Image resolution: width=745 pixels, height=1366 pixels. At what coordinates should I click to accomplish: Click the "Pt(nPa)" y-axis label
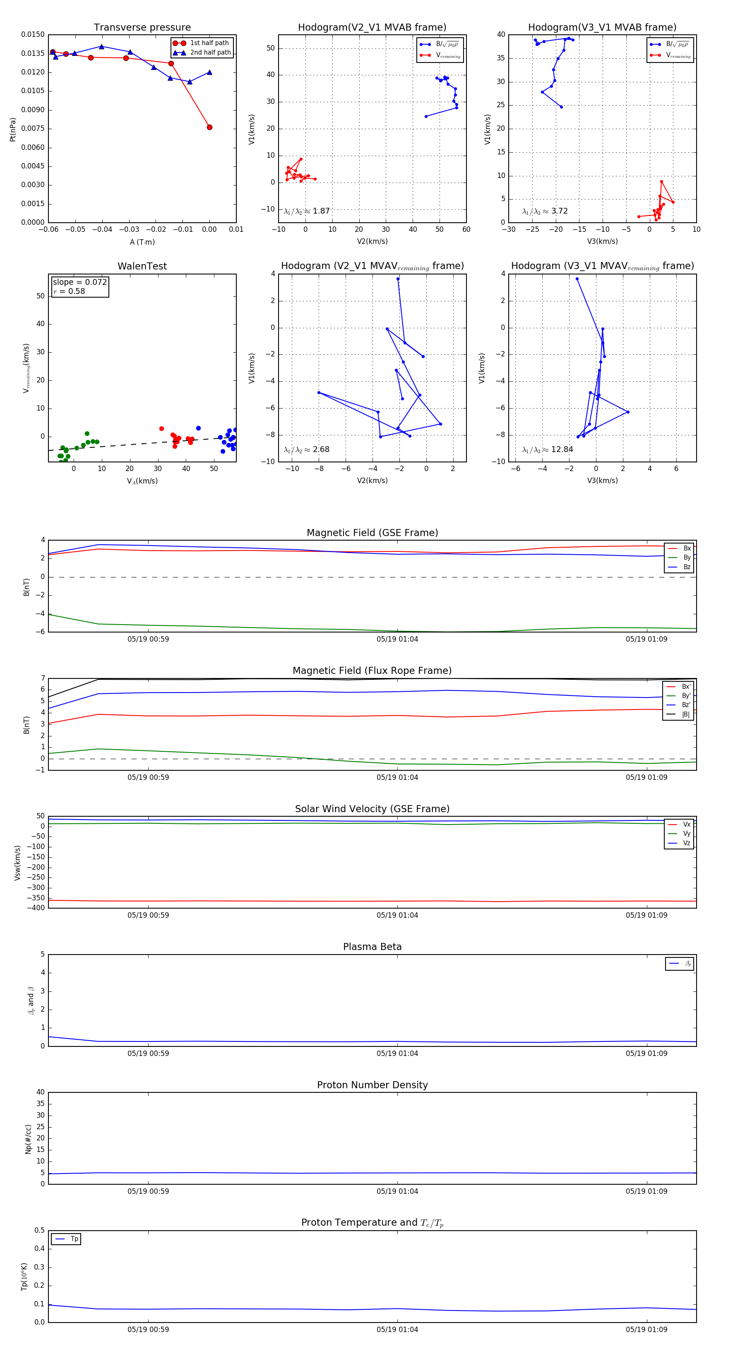click(13, 129)
